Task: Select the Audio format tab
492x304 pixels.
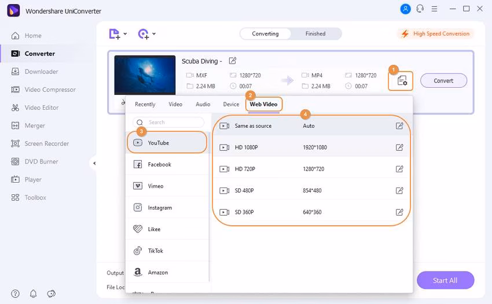Action: click(203, 105)
